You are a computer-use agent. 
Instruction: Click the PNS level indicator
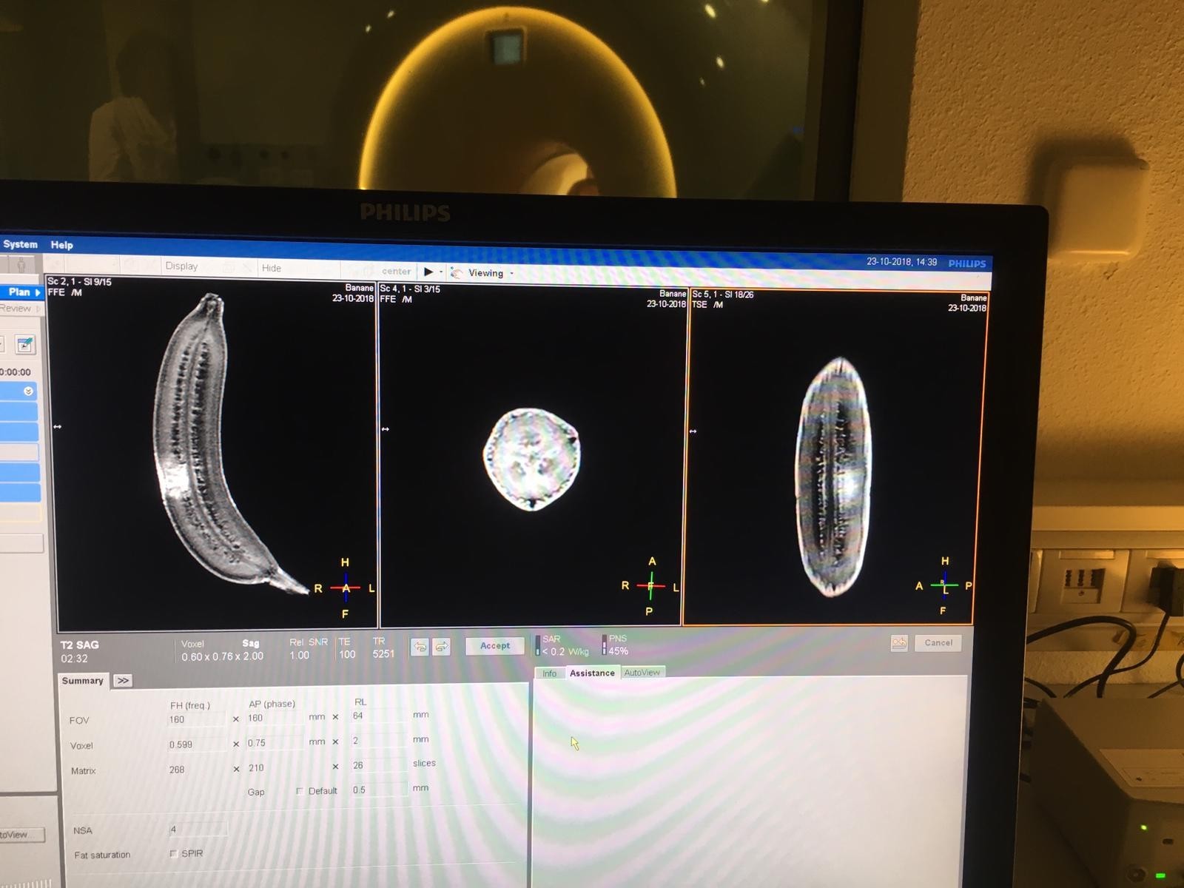coord(615,645)
